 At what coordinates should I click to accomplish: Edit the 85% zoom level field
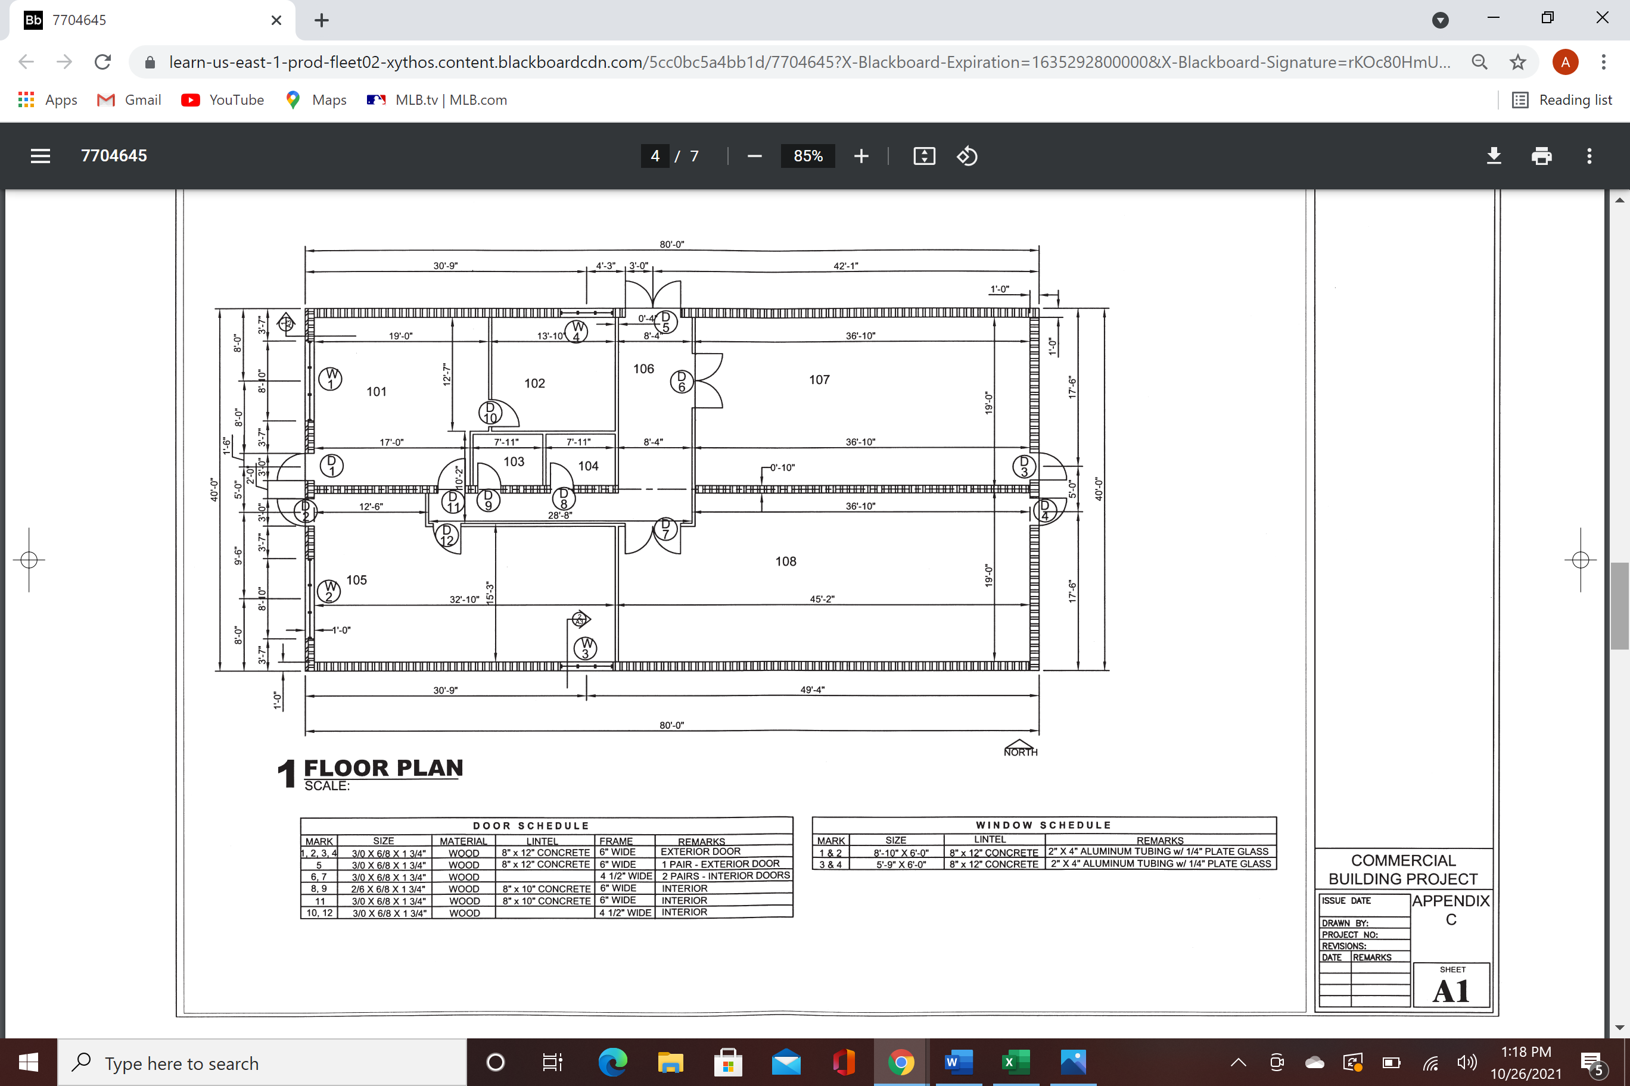click(x=807, y=156)
